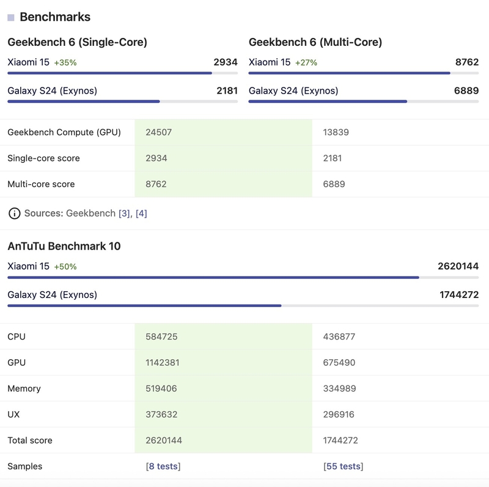This screenshot has width=489, height=487.
Task: Click Galaxy S24 single-core progress bar
Action: [122, 102]
